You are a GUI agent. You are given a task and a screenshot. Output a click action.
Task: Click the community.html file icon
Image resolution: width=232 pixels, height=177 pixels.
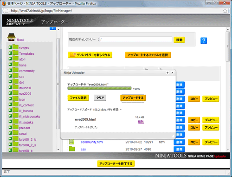71,142
